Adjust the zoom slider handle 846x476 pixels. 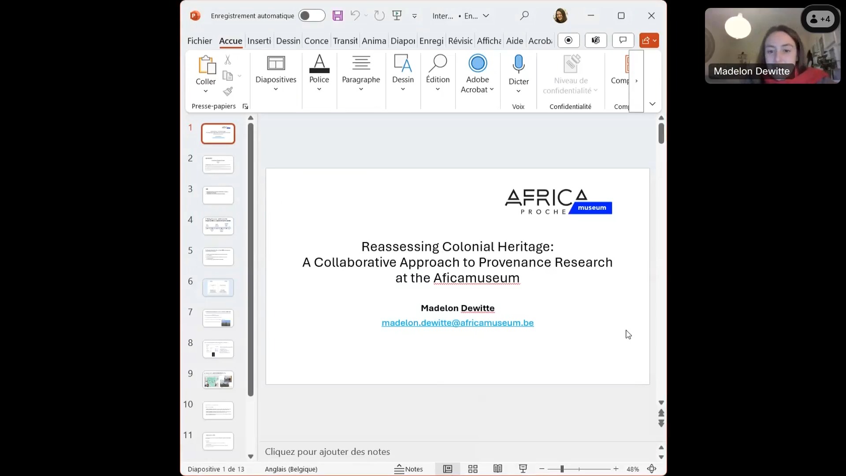tap(562, 469)
